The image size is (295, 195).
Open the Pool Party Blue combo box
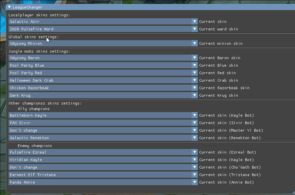click(103, 65)
